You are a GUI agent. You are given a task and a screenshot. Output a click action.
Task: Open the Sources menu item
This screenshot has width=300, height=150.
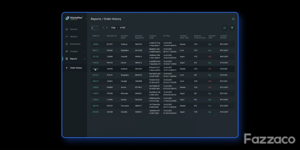[73, 29]
